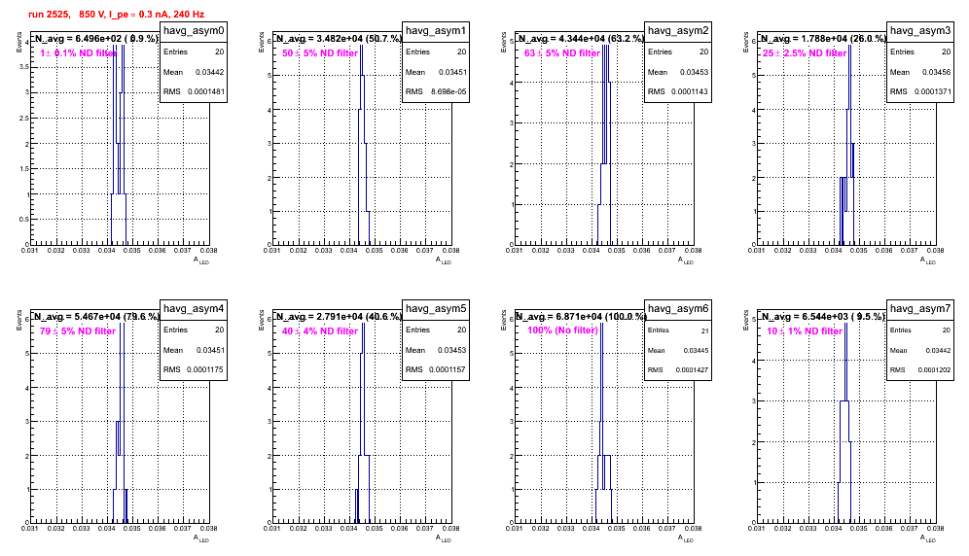
Task: Select the havg_asym5 stats box title
Action: click(x=436, y=309)
